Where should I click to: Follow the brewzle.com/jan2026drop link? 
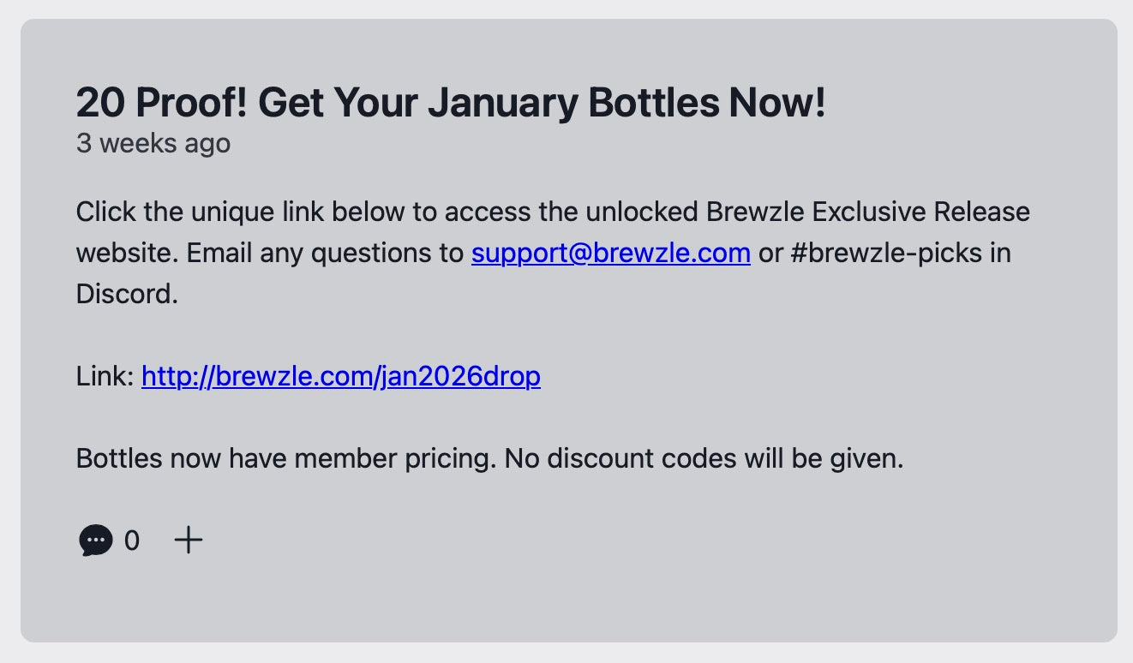[340, 376]
